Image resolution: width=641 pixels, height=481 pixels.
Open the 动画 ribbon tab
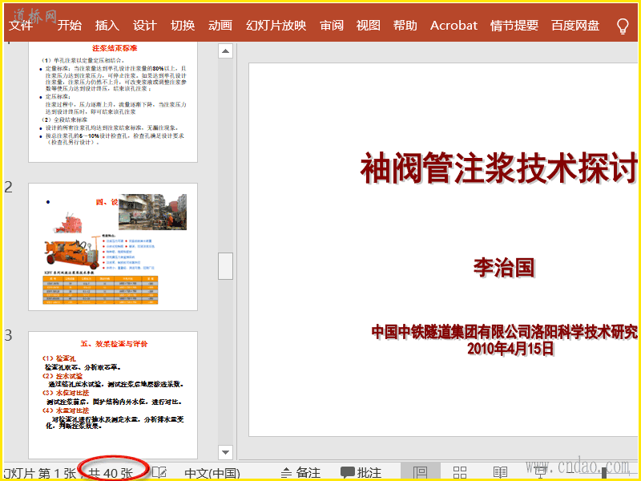click(x=220, y=26)
